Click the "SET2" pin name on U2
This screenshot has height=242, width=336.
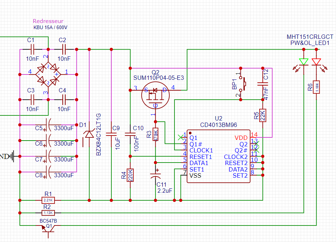(240, 176)
